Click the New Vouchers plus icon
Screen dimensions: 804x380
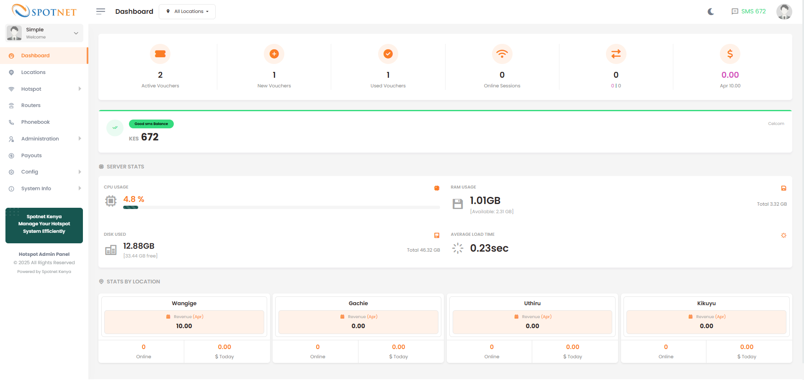(x=274, y=54)
